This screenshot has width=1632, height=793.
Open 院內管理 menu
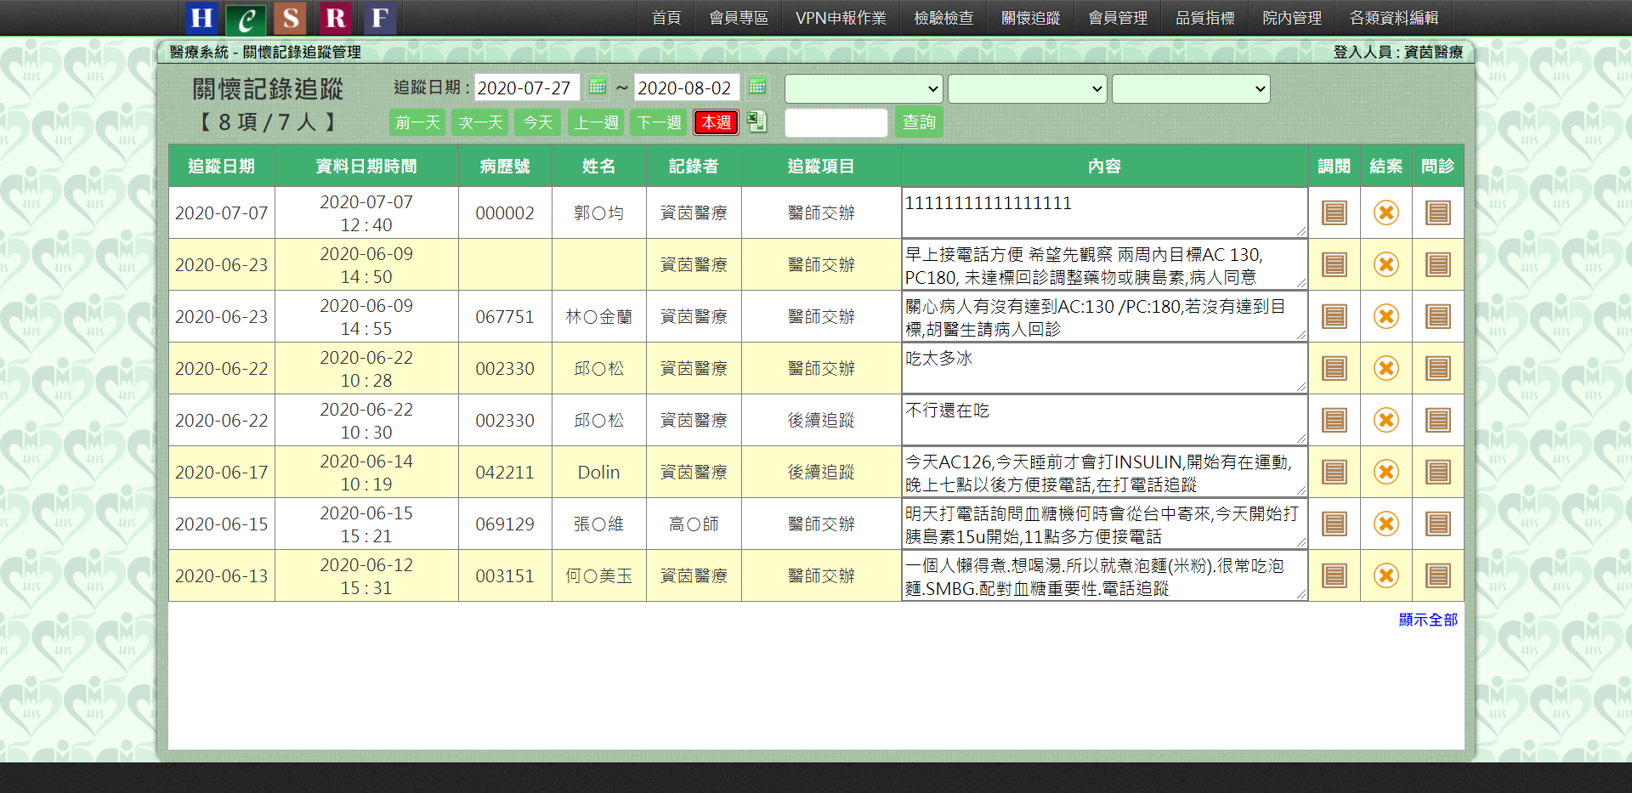[1292, 18]
